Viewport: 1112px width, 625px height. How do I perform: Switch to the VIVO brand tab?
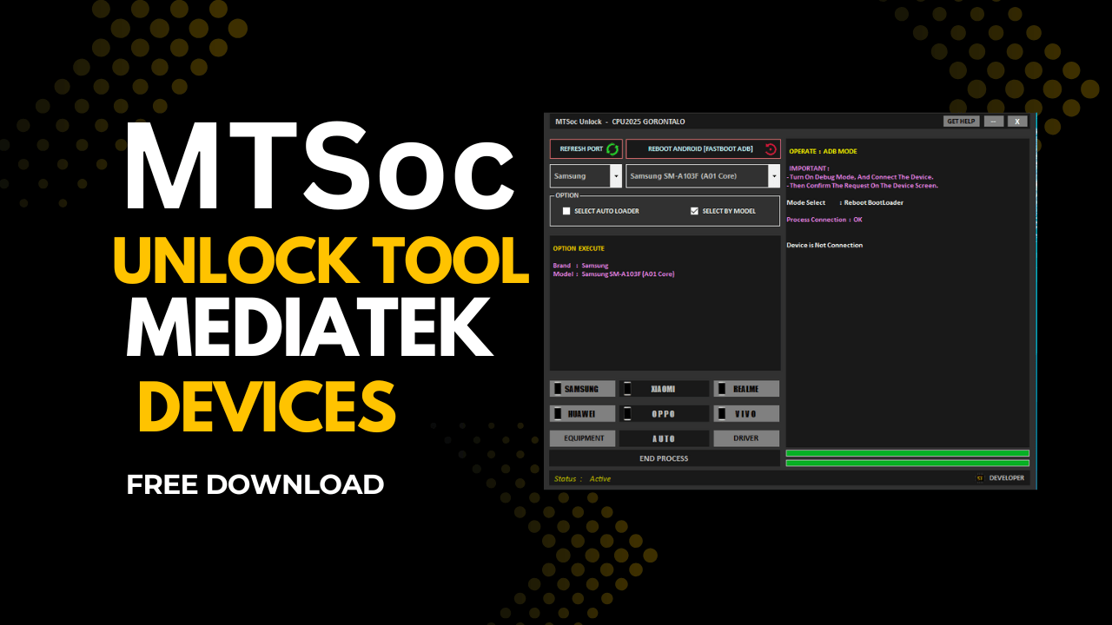coord(746,413)
